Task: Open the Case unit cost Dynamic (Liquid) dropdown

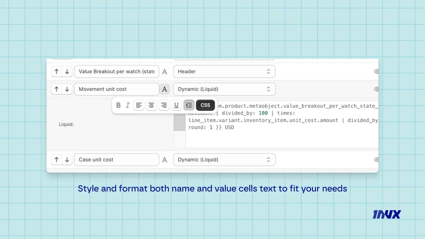Action: tap(224, 160)
